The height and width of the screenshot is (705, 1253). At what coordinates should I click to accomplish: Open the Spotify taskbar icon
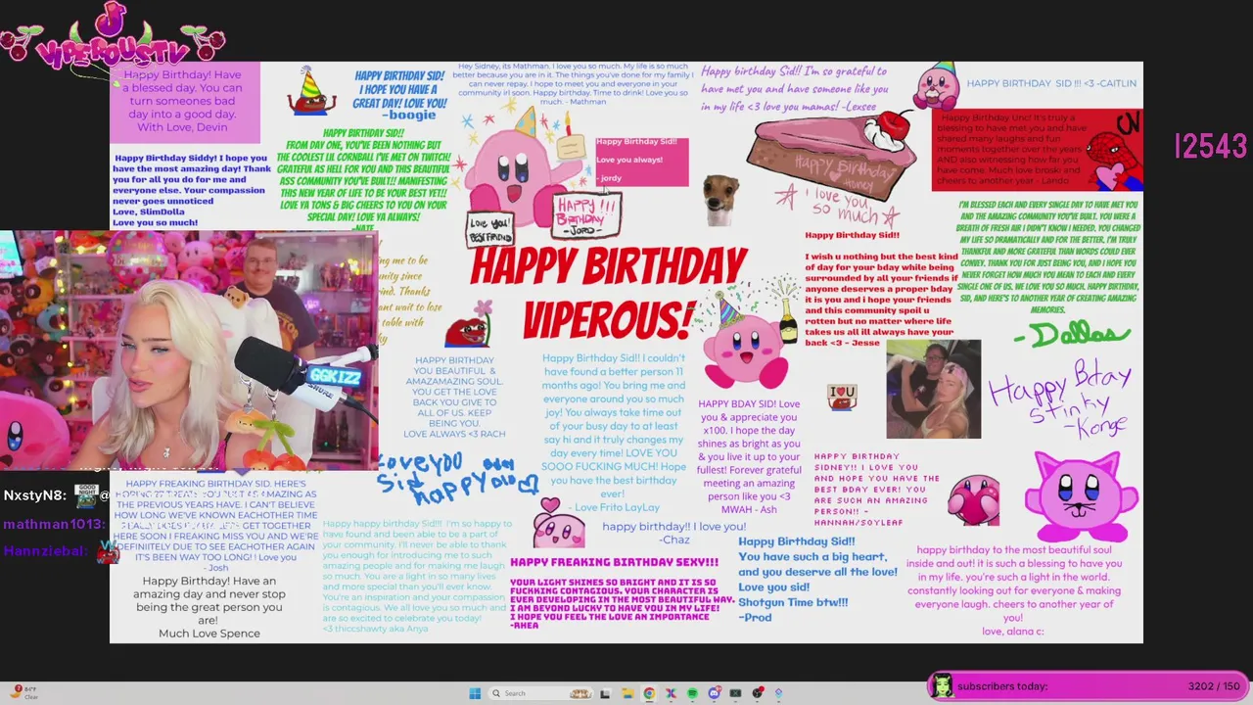tap(692, 693)
